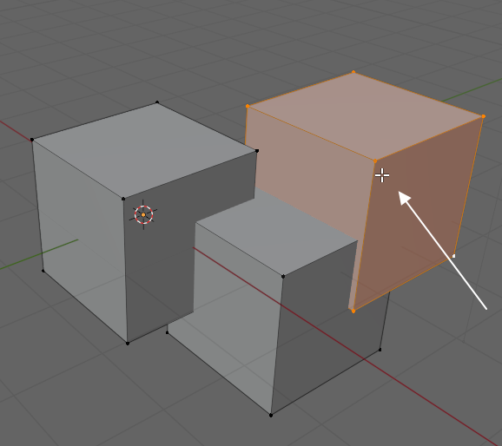The image size is (502, 446).
Task: Select the black vertex just above the 3D cursor
Action: pos(123,199)
